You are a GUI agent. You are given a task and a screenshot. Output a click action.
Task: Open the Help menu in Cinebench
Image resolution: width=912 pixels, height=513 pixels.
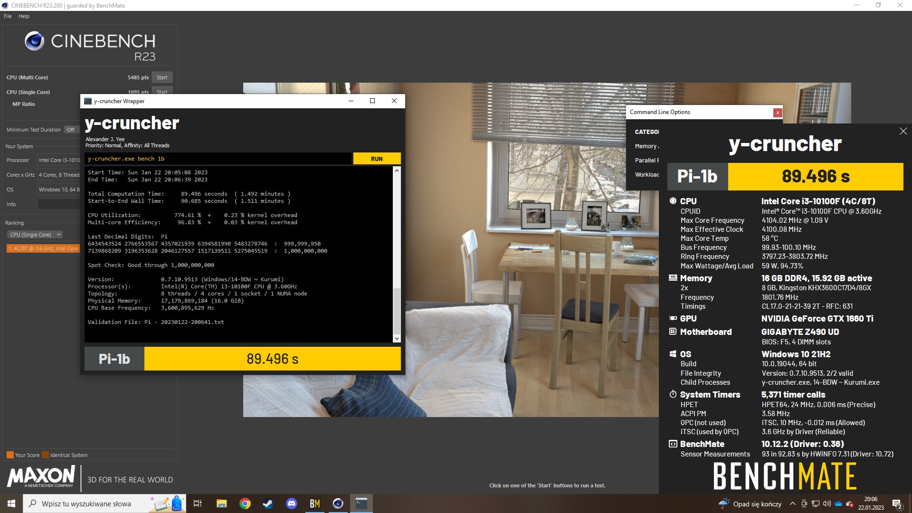pyautogui.click(x=24, y=16)
